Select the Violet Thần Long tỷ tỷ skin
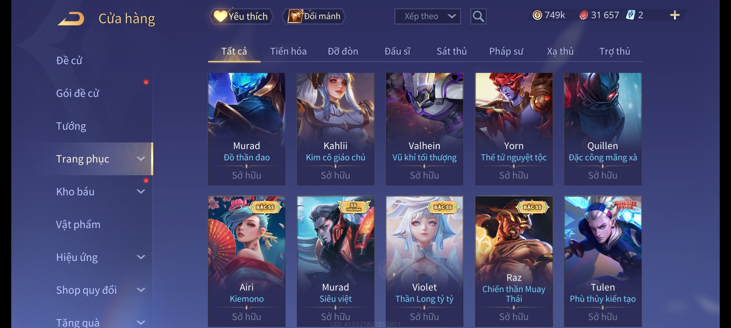Viewport: 731px width, 328px height. pos(425,261)
